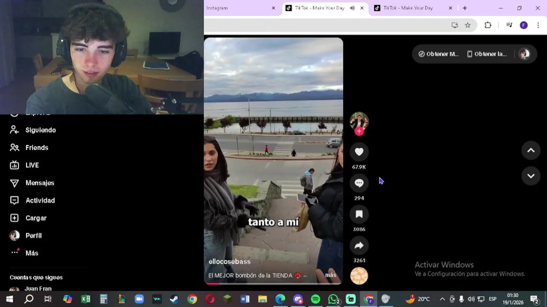Bookmark this page with star icon
The width and height of the screenshot is (547, 307).
468,25
